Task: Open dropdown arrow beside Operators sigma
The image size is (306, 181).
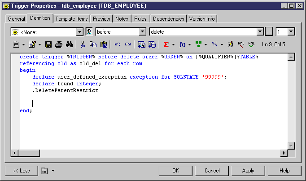Action: pyautogui.click(x=173, y=45)
